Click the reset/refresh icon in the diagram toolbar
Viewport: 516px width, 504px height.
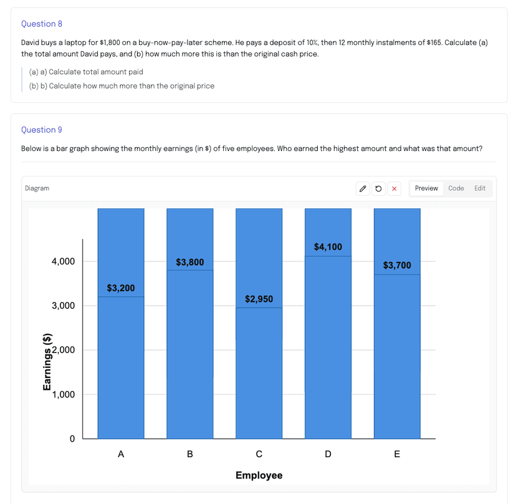[x=378, y=188]
